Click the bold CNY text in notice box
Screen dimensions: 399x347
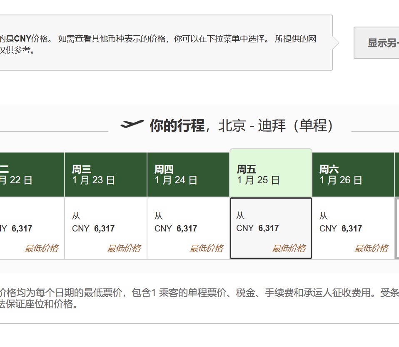22,39
